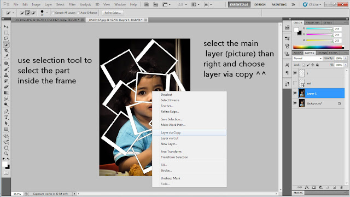Select the Move tool

point(6,27)
